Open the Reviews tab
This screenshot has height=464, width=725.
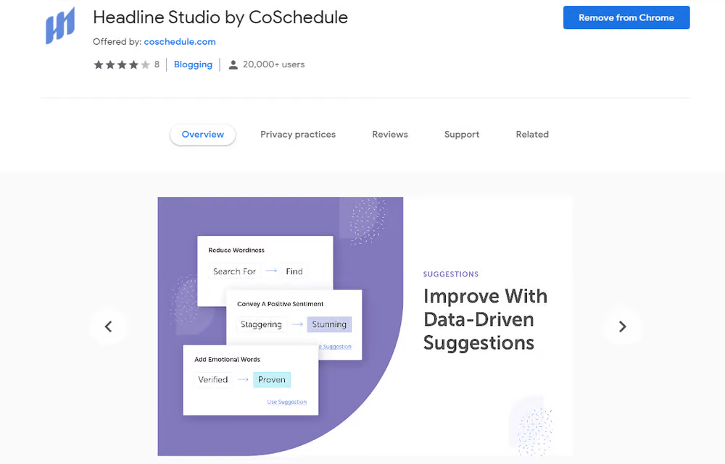click(390, 135)
